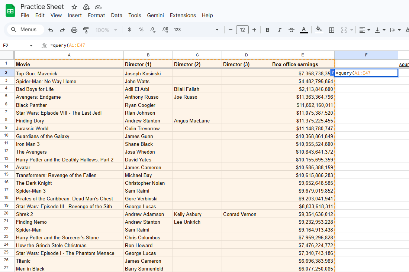Open the Borders menu

pyautogui.click(x=331, y=29)
